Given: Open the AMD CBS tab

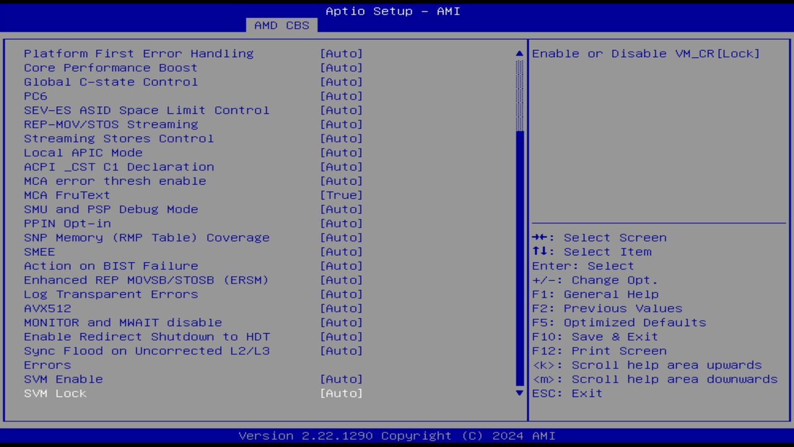Looking at the screenshot, I should pos(282,25).
